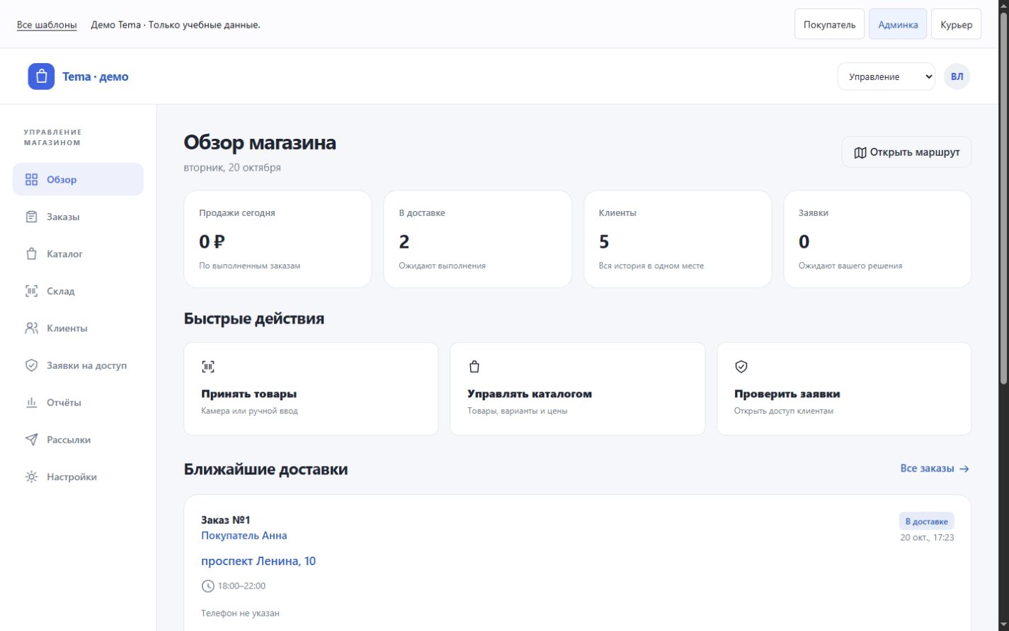Click the bar chart icon beside Отчёты
Viewport: 1009px width, 631px height.
point(31,402)
